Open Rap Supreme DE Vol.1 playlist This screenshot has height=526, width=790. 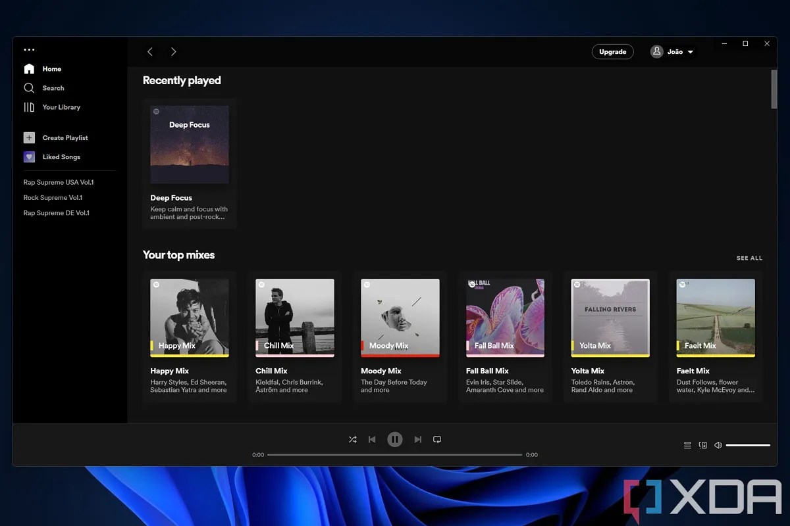click(x=57, y=213)
